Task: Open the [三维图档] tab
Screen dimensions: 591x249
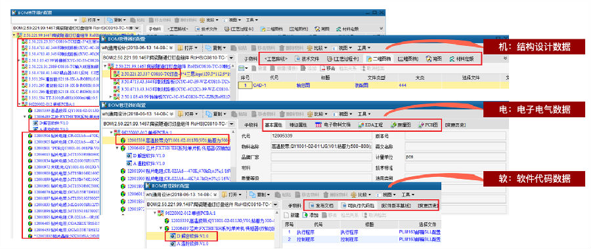Action: coord(408,59)
